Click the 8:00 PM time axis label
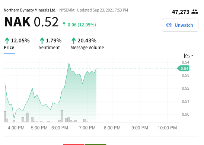The height and width of the screenshot is (145, 204). pyautogui.click(x=112, y=128)
